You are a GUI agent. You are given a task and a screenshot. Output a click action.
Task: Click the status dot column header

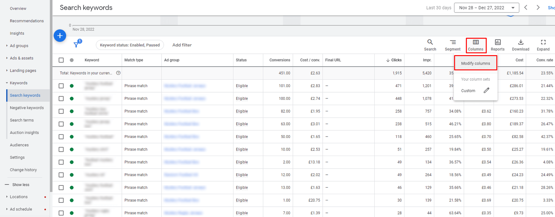pyautogui.click(x=72, y=60)
